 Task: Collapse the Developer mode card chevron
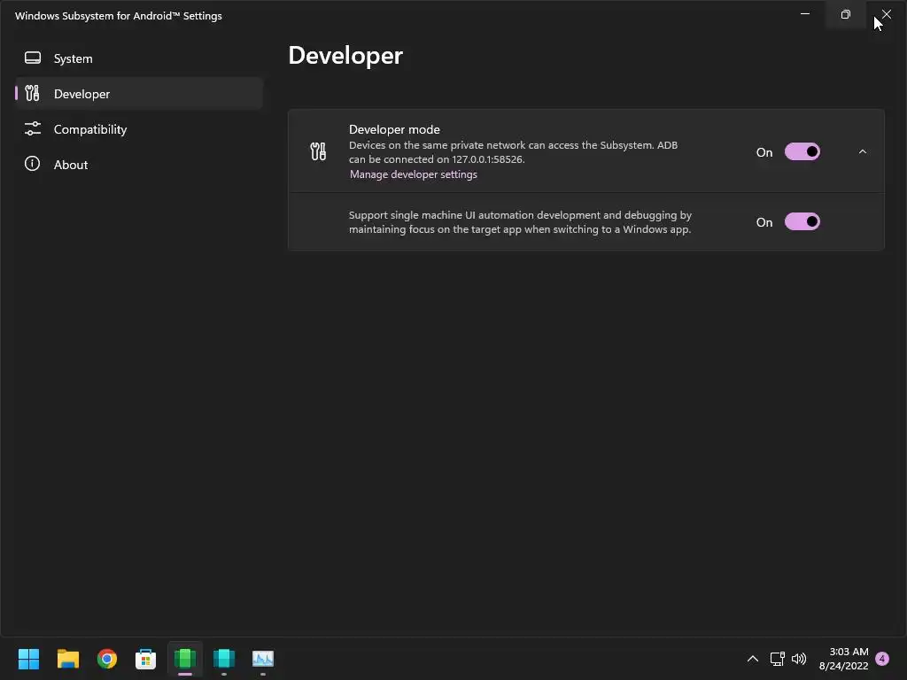click(x=863, y=151)
